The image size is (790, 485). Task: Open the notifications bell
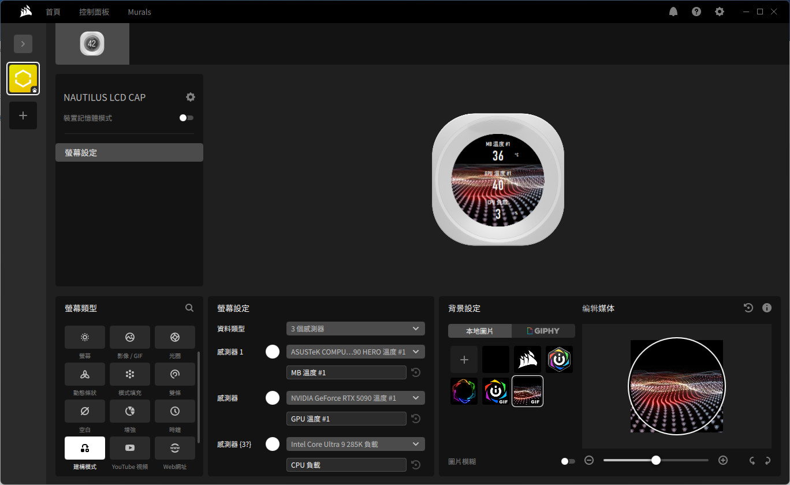click(x=673, y=12)
